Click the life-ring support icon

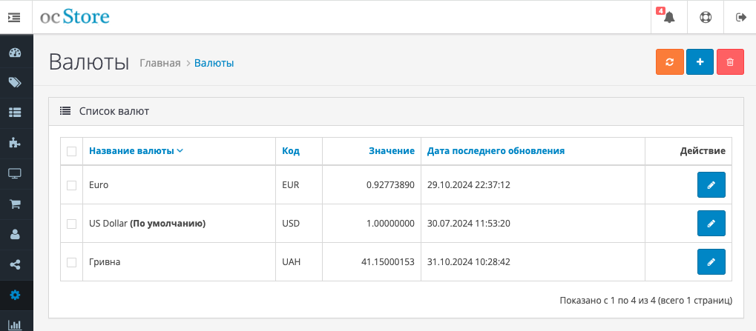[706, 17]
